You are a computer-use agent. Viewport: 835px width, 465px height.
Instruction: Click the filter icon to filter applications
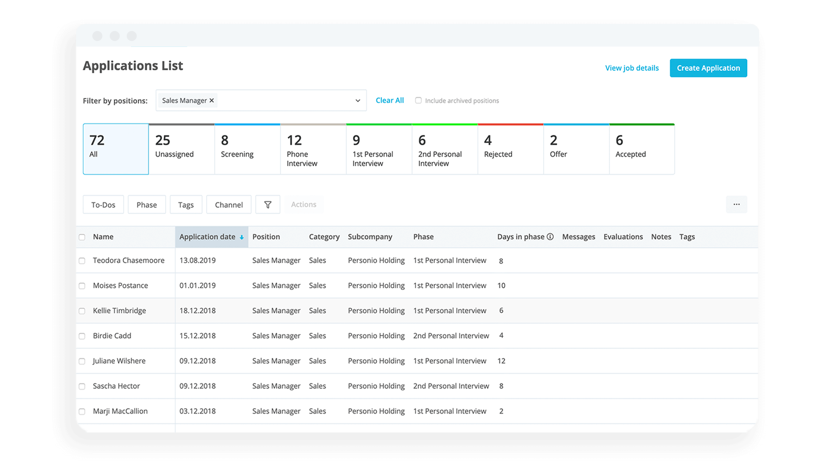click(266, 204)
